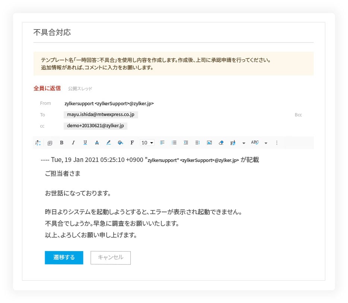Click the 遷移する button
This screenshot has height=303, width=348.
tap(64, 257)
